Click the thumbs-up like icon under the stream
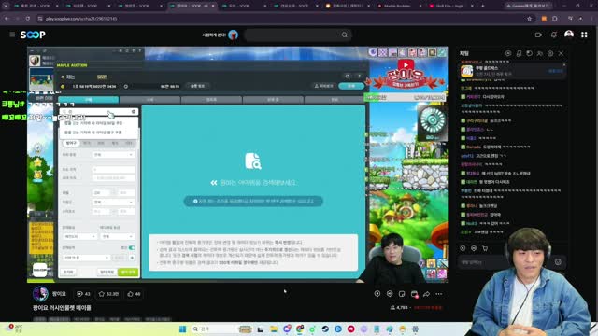598x336 pixels. coord(131,294)
